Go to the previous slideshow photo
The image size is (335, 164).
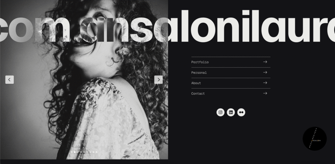[x=9, y=80]
